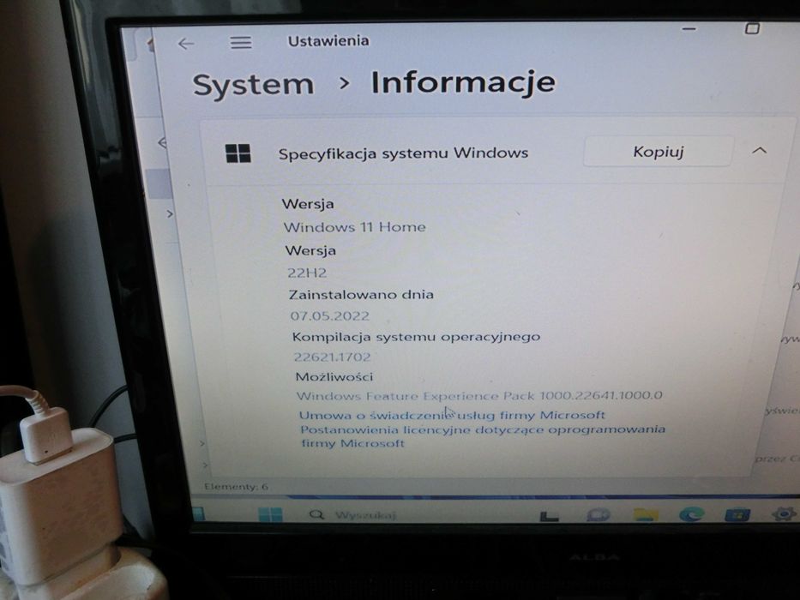Open Microsoft Store from the taskbar
800x600 pixels.
[737, 514]
